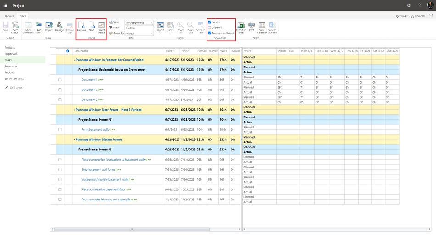Collapse Project Name: House N1 under Near Future

click(78, 120)
